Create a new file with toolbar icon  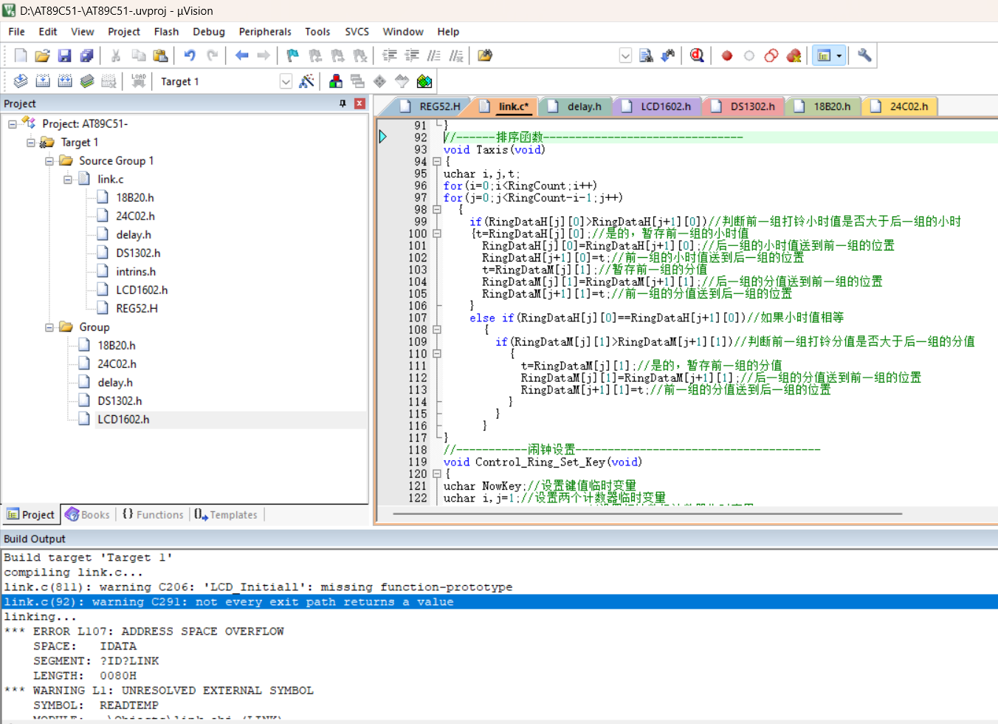tap(21, 55)
